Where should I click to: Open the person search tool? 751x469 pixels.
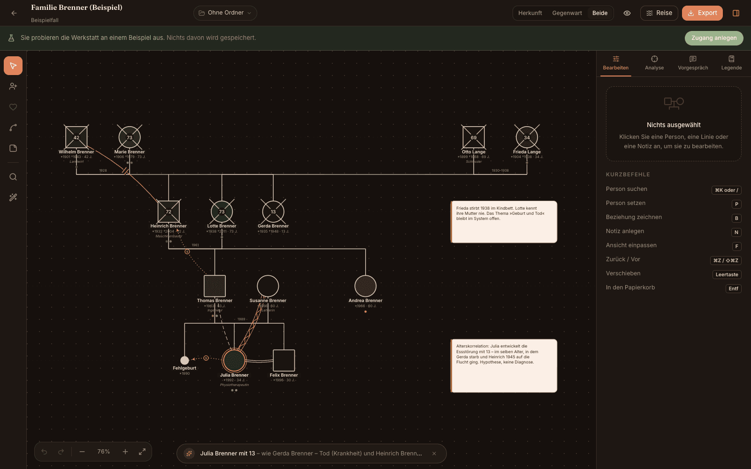[13, 177]
